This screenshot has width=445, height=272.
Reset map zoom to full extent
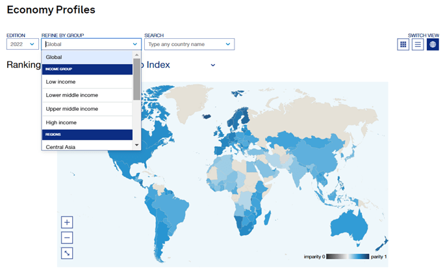pyautogui.click(x=67, y=253)
